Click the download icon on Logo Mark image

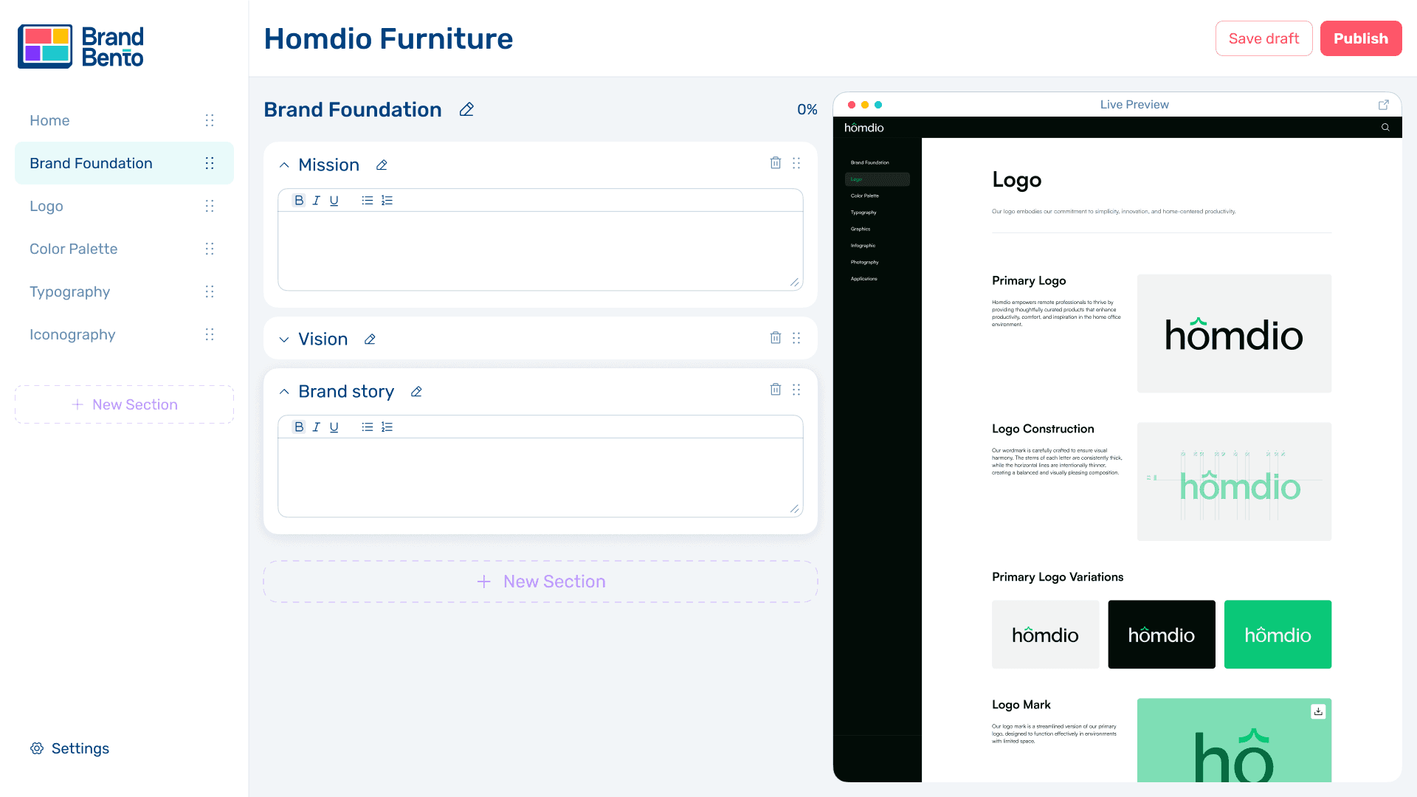point(1318,711)
